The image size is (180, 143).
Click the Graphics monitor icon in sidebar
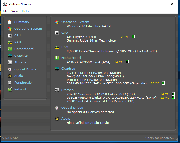(10, 56)
